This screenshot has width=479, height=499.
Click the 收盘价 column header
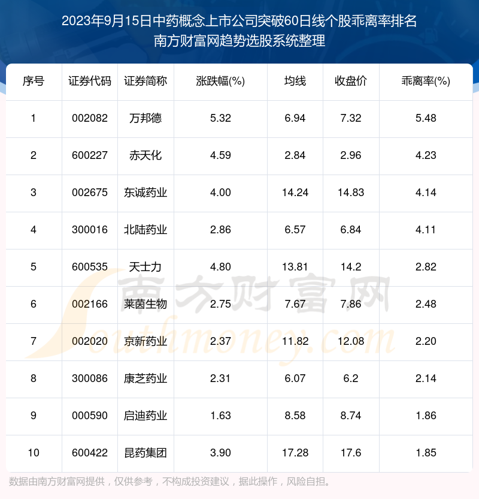(x=351, y=81)
